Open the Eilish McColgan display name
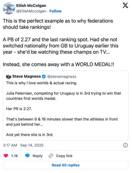Viewport: 132px width, 173px height. point(31,6)
